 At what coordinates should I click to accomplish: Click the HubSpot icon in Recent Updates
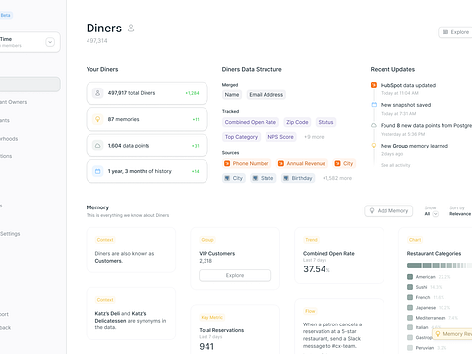coord(374,85)
